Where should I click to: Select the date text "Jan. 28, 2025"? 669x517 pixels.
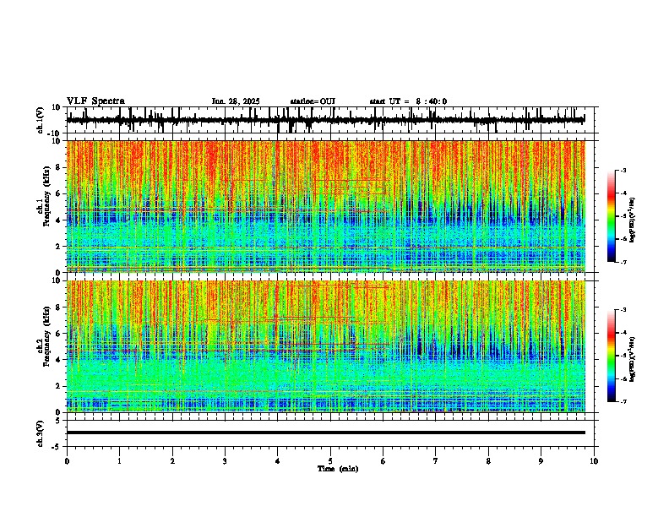point(236,101)
